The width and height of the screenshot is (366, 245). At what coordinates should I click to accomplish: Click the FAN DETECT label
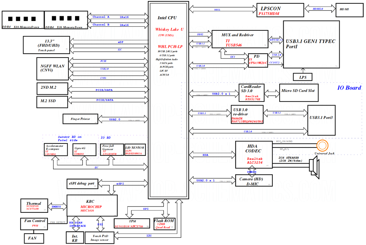58,222
